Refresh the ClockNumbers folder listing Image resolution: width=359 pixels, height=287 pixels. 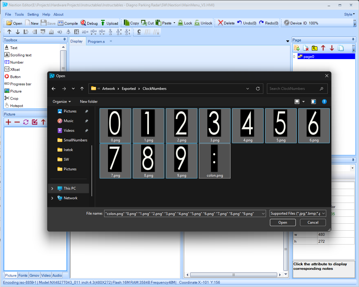click(258, 89)
